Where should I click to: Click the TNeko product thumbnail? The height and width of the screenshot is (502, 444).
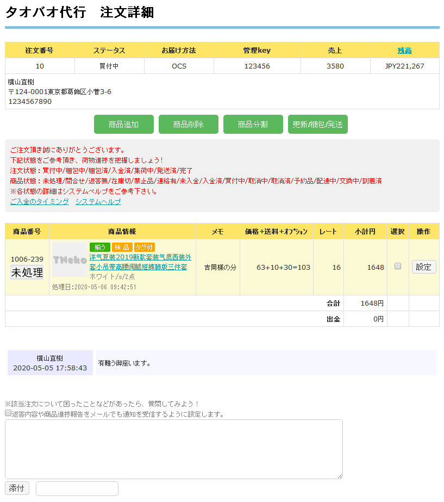(70, 259)
